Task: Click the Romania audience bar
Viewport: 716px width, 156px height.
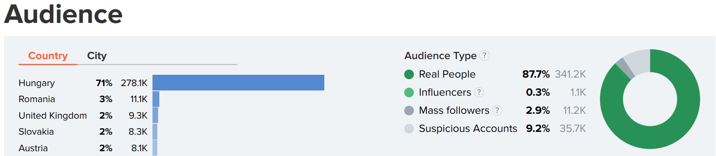Action: 156,99
